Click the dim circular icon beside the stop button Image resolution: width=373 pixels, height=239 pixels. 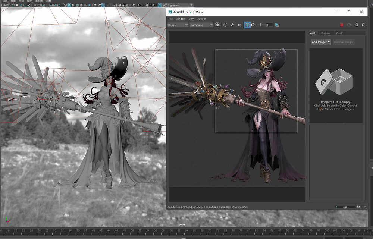(x=349, y=25)
